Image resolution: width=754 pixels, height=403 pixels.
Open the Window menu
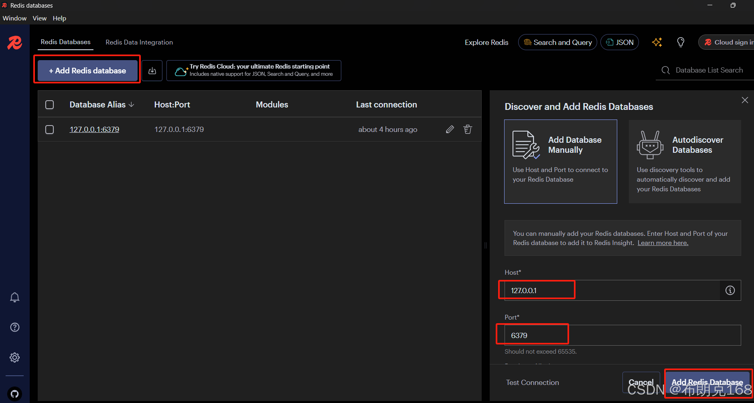click(14, 18)
